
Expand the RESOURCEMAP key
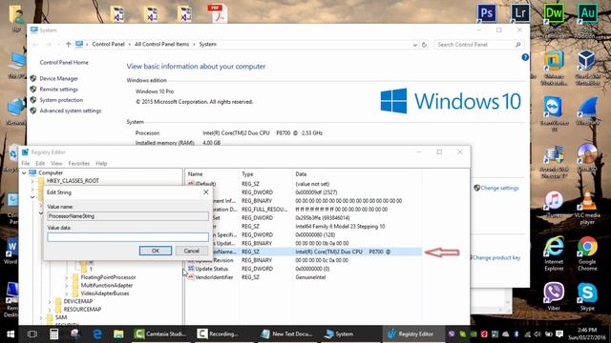tap(50, 310)
